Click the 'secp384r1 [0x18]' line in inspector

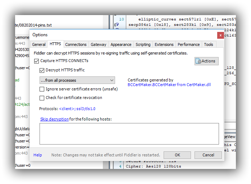pyautogui.click(x=182, y=25)
